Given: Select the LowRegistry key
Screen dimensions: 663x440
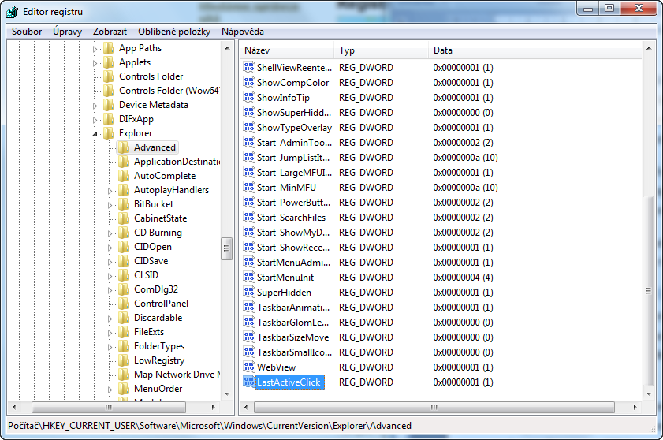Looking at the screenshot, I should pyautogui.click(x=159, y=360).
